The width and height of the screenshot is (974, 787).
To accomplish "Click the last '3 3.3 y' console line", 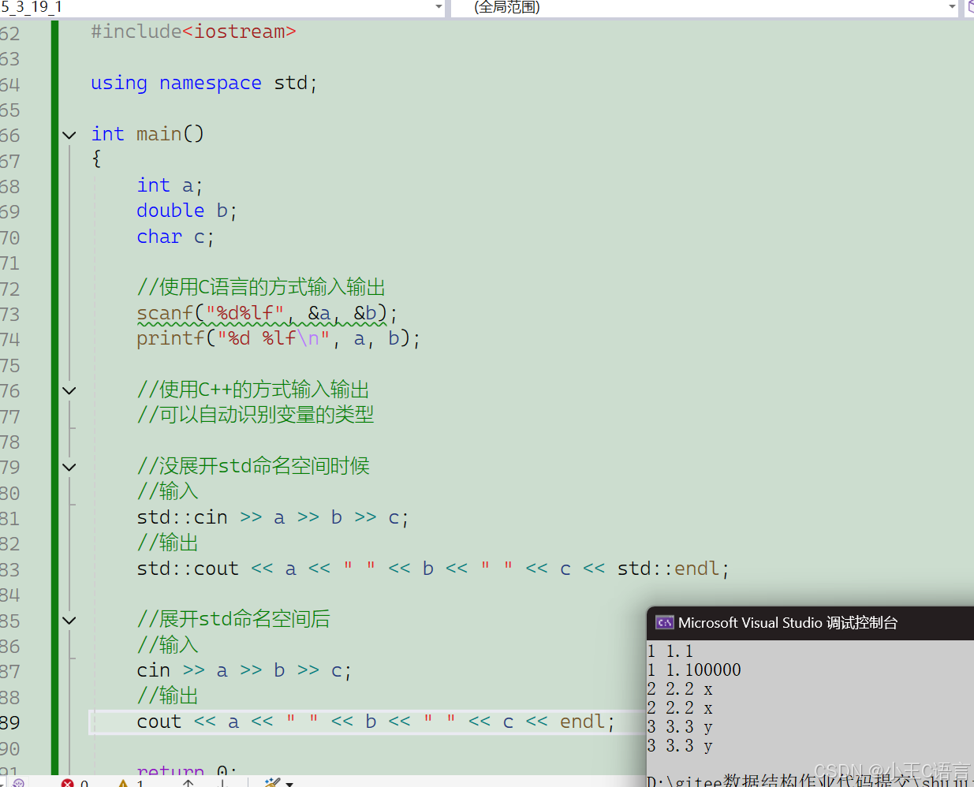I will pos(680,746).
